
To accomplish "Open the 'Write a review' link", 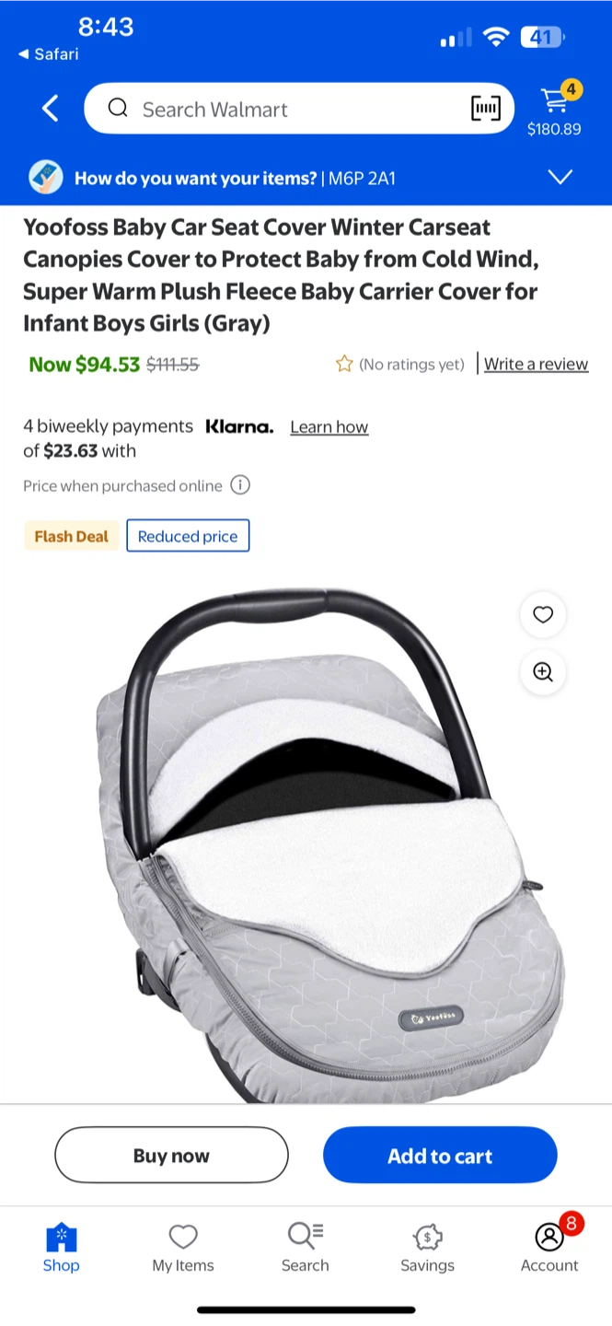I will click(x=537, y=364).
